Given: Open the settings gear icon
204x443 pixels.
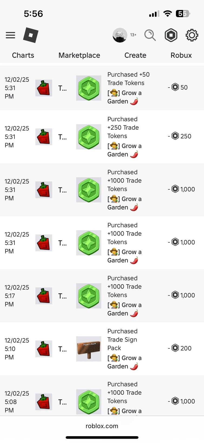Looking at the screenshot, I should pyautogui.click(x=192, y=35).
